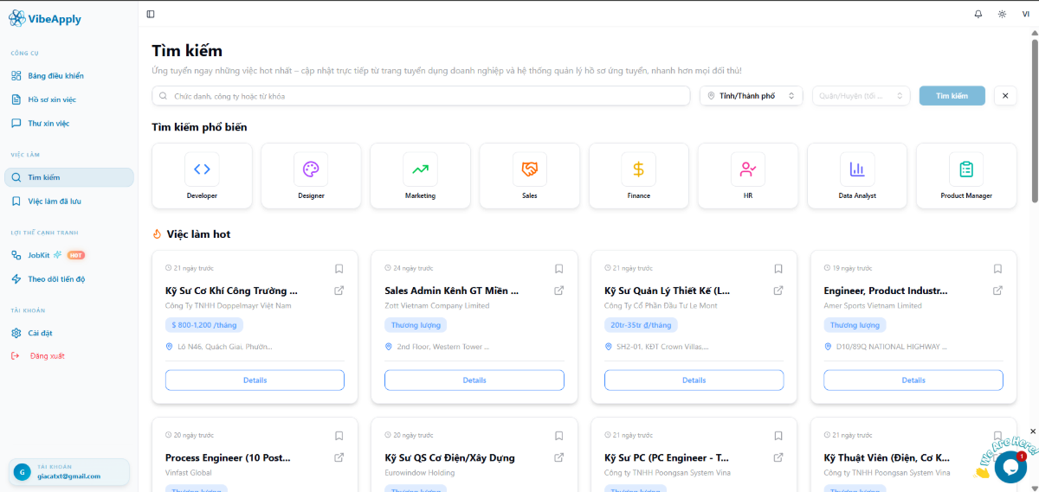
Task: Open Kỹ Thuật Viên external link icon
Action: (998, 457)
